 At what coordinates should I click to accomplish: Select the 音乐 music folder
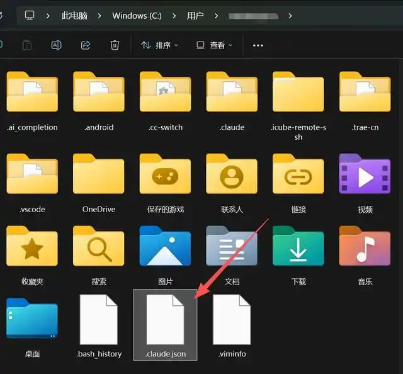[x=365, y=256]
